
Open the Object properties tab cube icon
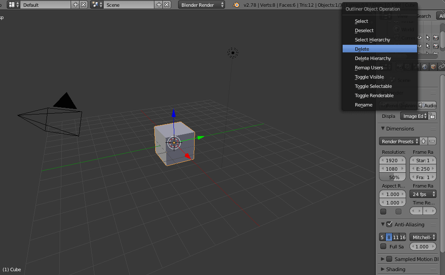tap(433, 67)
